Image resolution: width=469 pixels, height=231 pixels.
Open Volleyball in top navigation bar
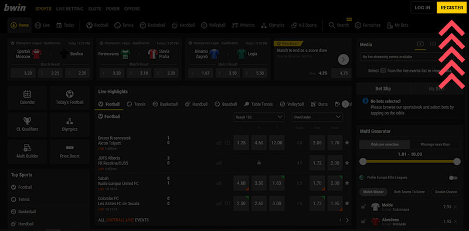[x=213, y=25]
